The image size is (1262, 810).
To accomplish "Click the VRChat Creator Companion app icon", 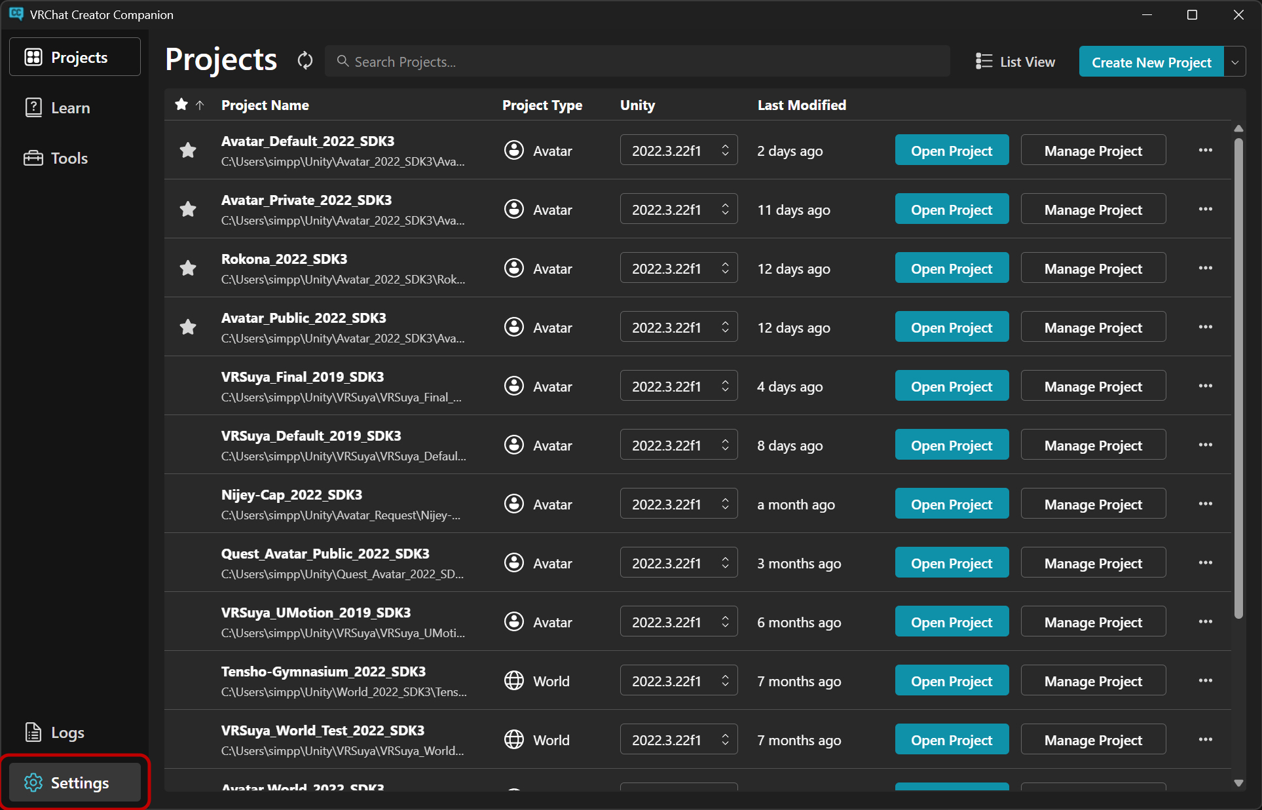I will 16,14.
